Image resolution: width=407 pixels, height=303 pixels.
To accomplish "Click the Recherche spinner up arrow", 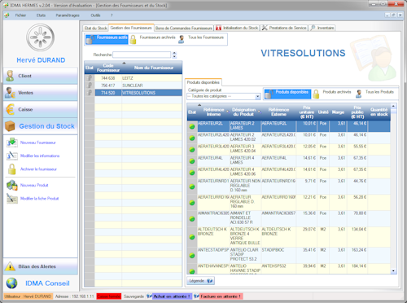I will pos(174,53).
